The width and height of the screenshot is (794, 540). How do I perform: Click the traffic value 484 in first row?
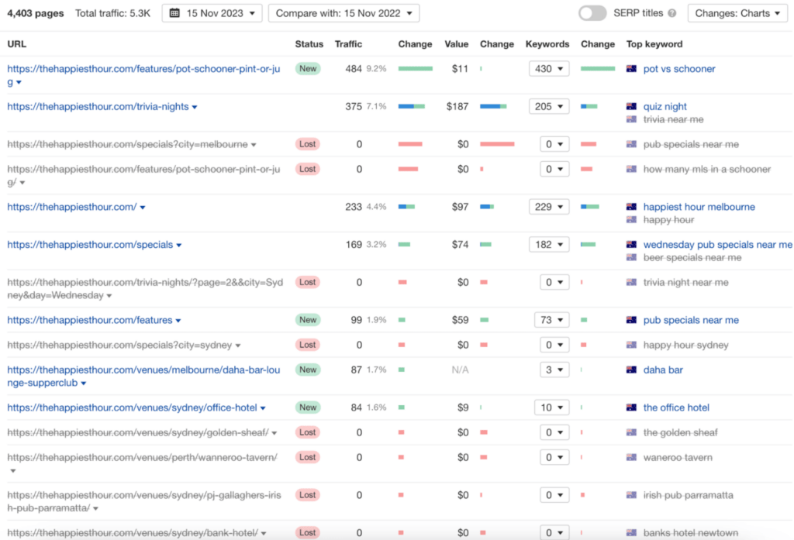coord(354,69)
